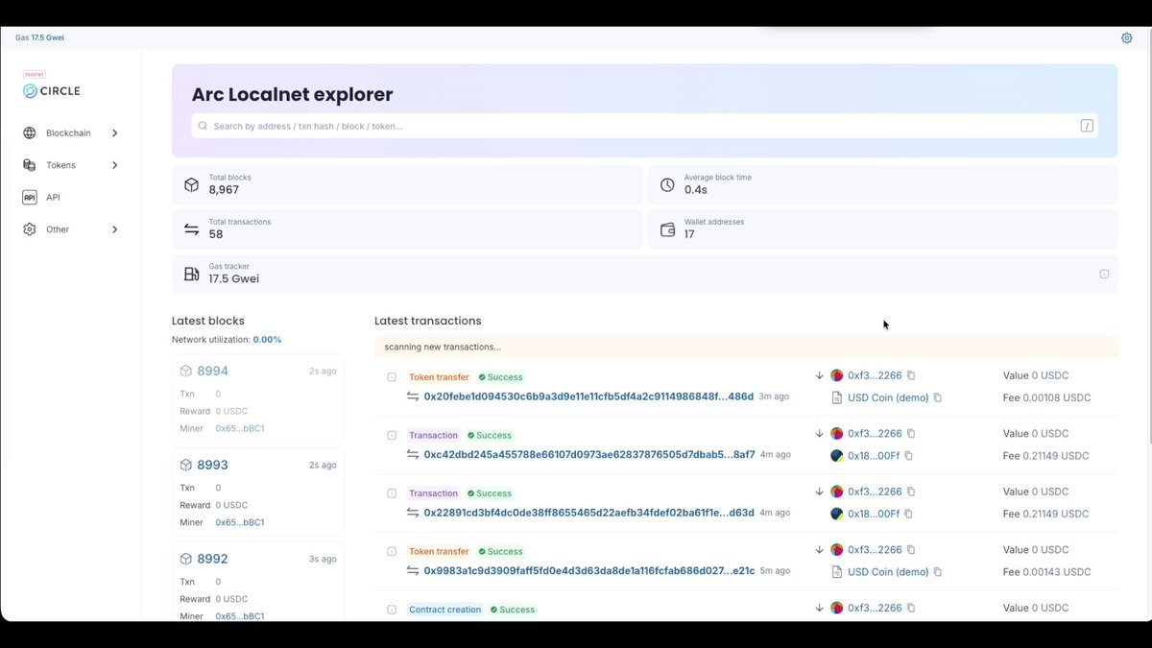This screenshot has height=648, width=1152.
Task: Open transaction hash starting 0xc42dbd245a4557
Action: tap(589, 454)
